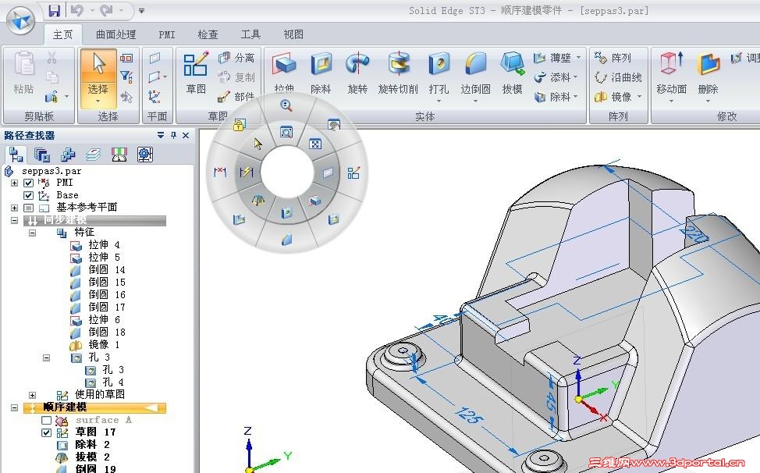Choose zoom area icon in radial menu
Screen dimensions: 760x473
pyautogui.click(x=286, y=132)
